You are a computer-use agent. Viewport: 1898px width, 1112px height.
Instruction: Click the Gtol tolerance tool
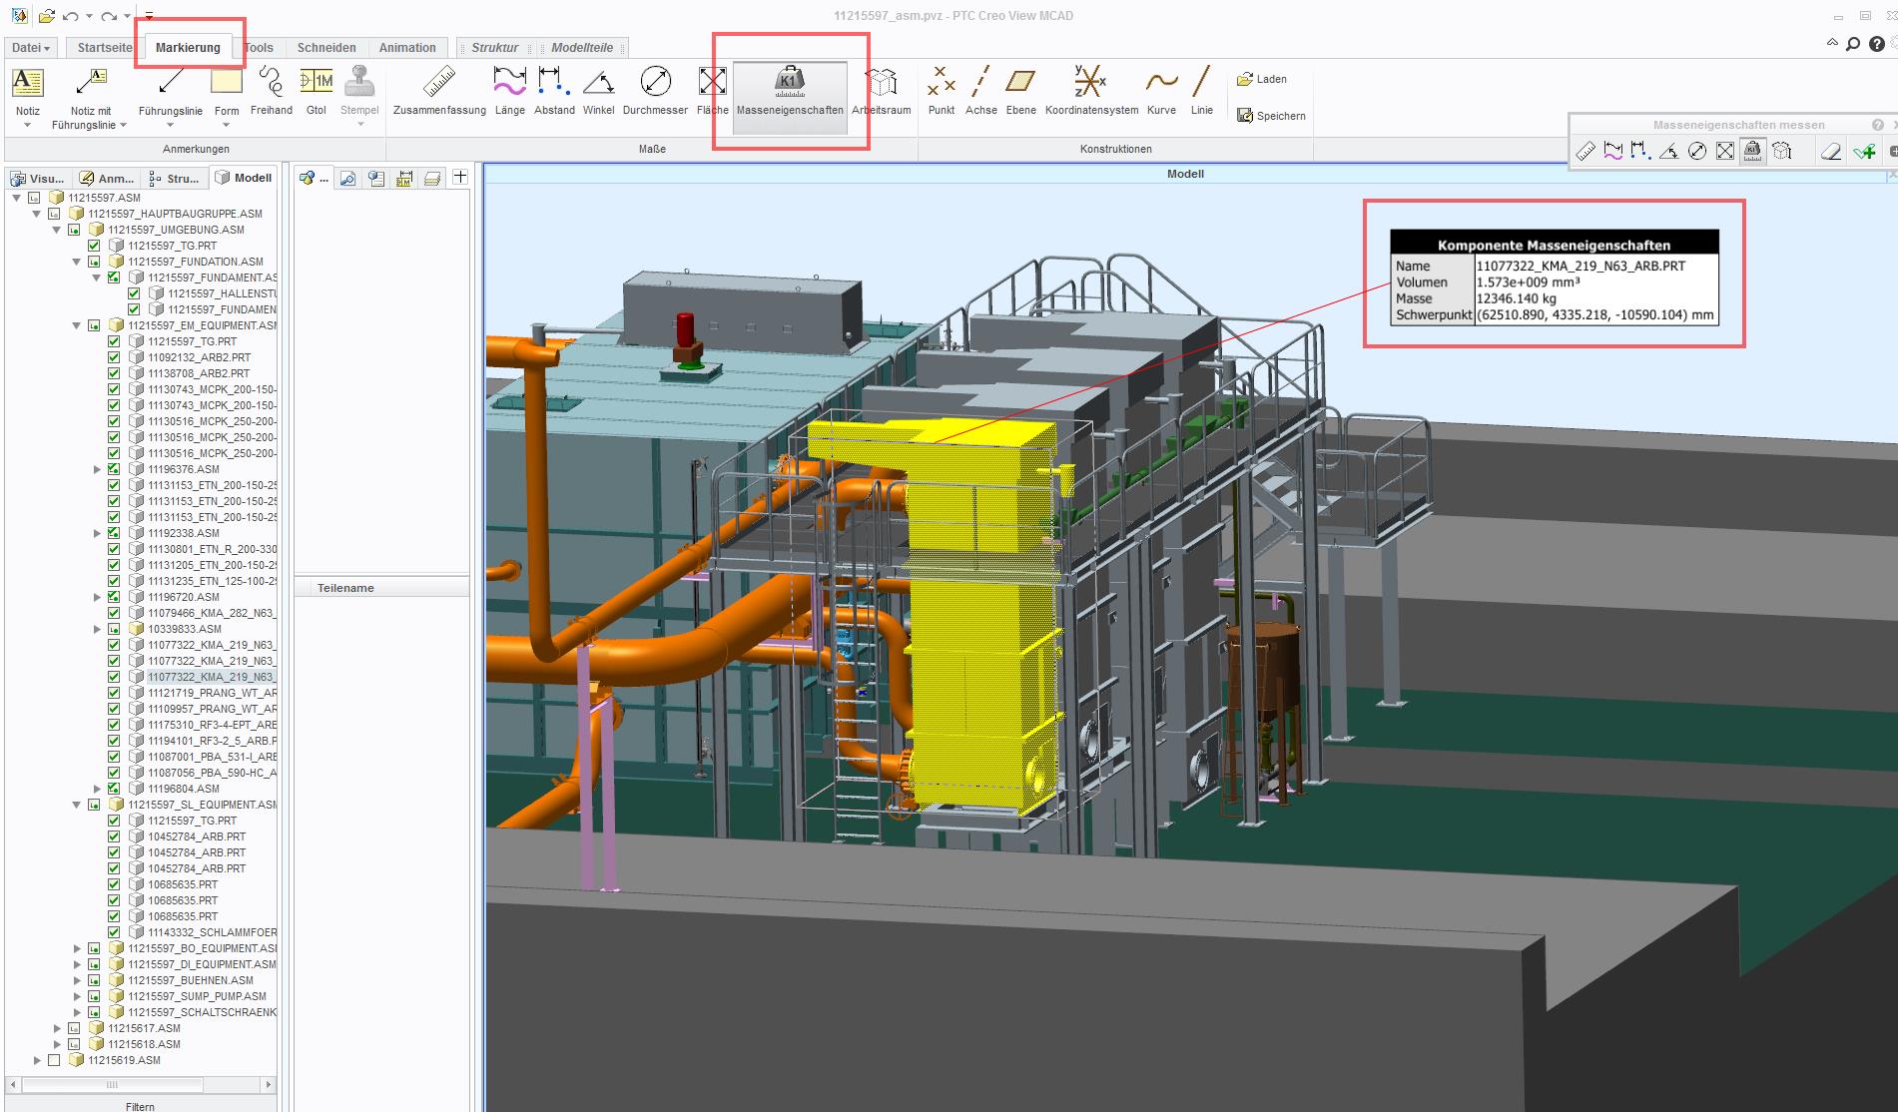[316, 91]
